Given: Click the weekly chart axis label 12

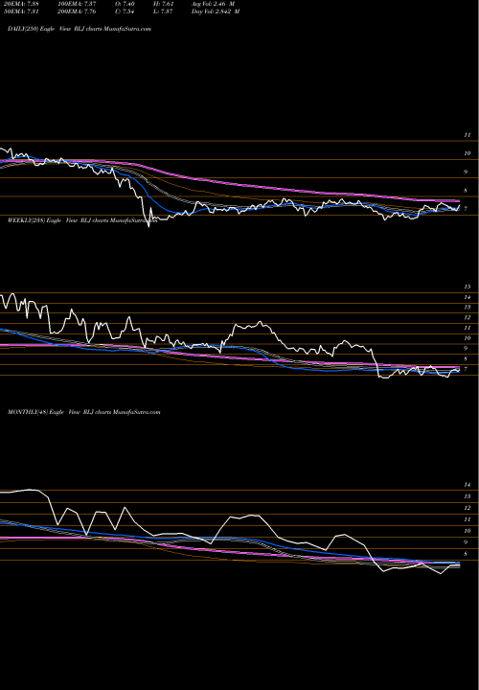Looking at the screenshot, I should point(468,317).
